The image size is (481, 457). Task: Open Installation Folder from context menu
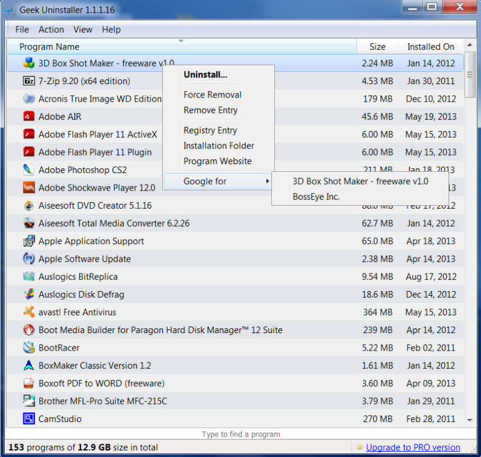219,146
